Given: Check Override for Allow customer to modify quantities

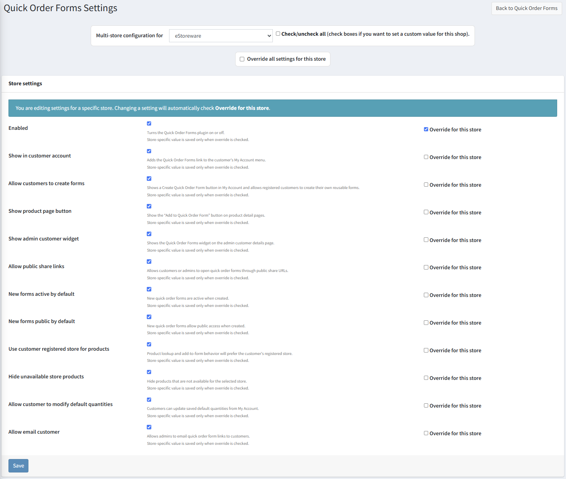Looking at the screenshot, I should [426, 406].
